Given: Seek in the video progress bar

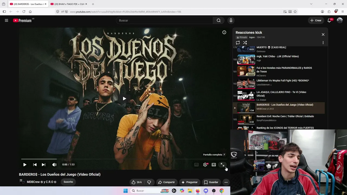Looking at the screenshot, I should click(124, 159).
